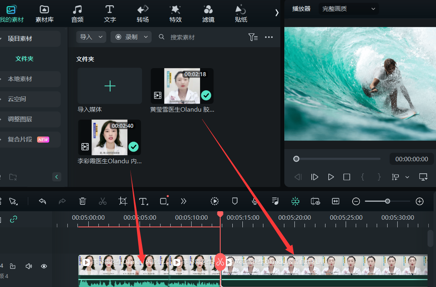Image resolution: width=436 pixels, height=287 pixels.
Task: Expand more timeline tools with double chevron
Action: tap(184, 201)
